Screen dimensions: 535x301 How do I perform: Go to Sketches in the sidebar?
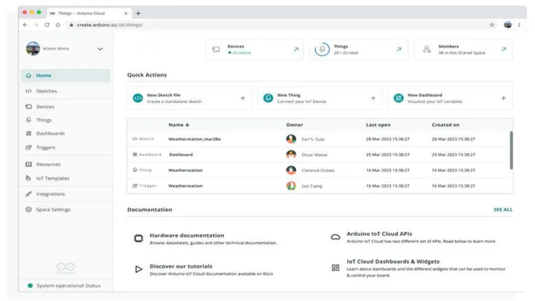pos(47,91)
